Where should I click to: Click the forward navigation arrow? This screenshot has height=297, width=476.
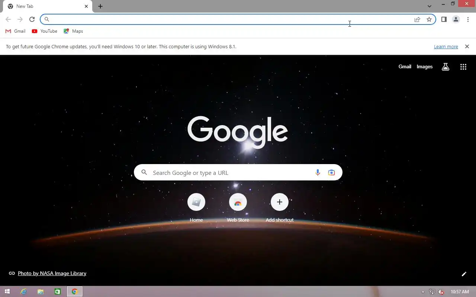coord(20,19)
